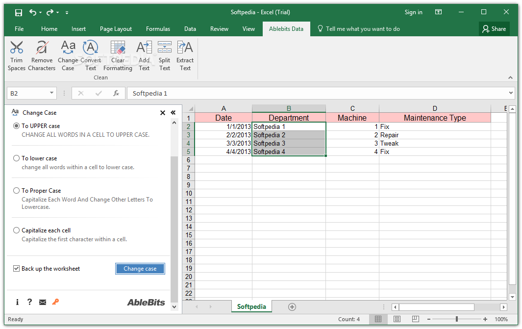
Task: Click the 100% zoom level
Action: [501, 319]
